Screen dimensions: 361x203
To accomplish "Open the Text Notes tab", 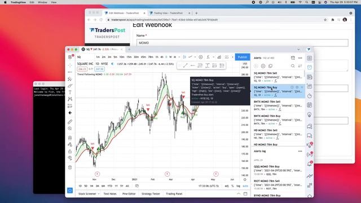I will [x=110, y=194].
